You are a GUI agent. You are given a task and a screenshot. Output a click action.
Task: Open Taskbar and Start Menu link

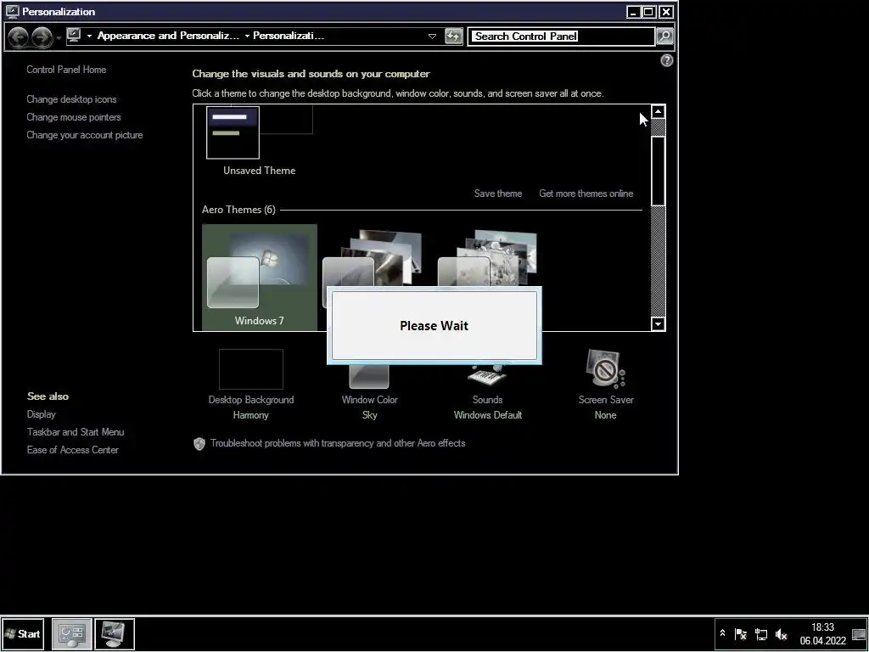coord(76,432)
